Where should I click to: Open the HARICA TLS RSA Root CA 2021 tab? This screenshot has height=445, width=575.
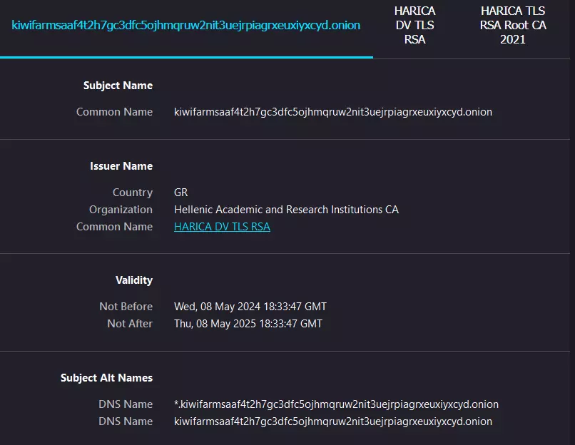pyautogui.click(x=513, y=25)
